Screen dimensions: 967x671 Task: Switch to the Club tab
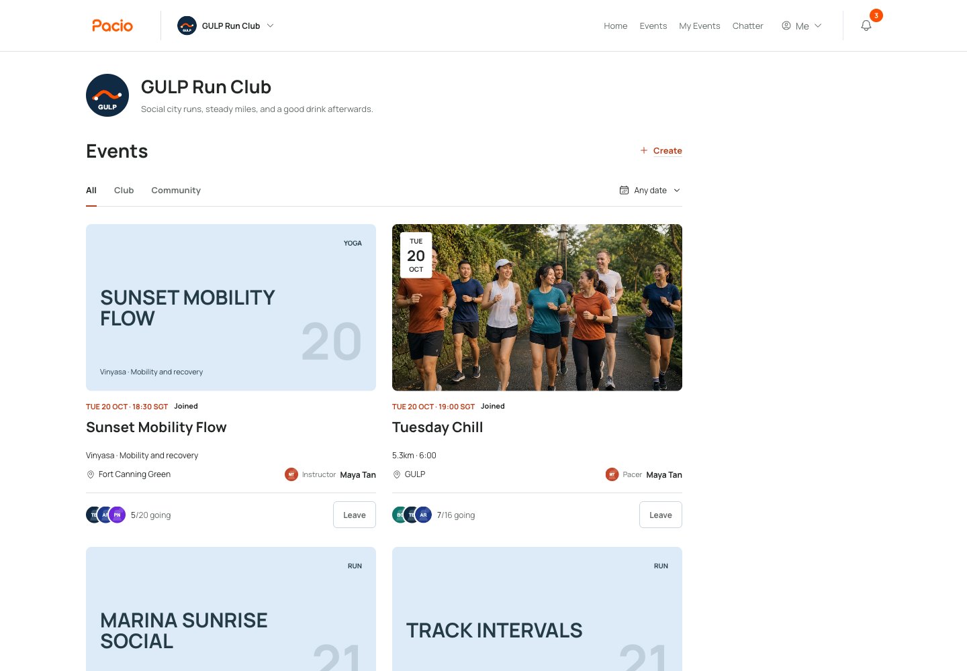coord(124,191)
